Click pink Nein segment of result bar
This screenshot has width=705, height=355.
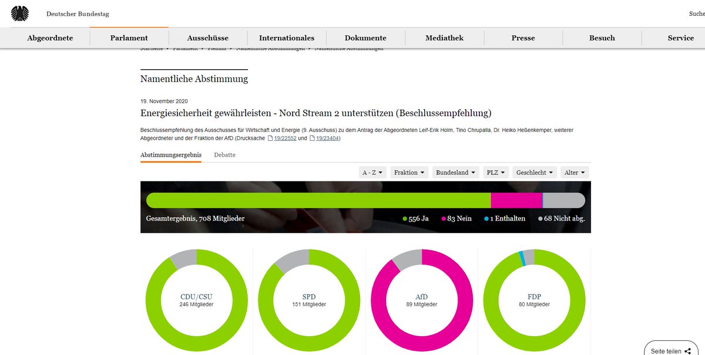(x=516, y=200)
